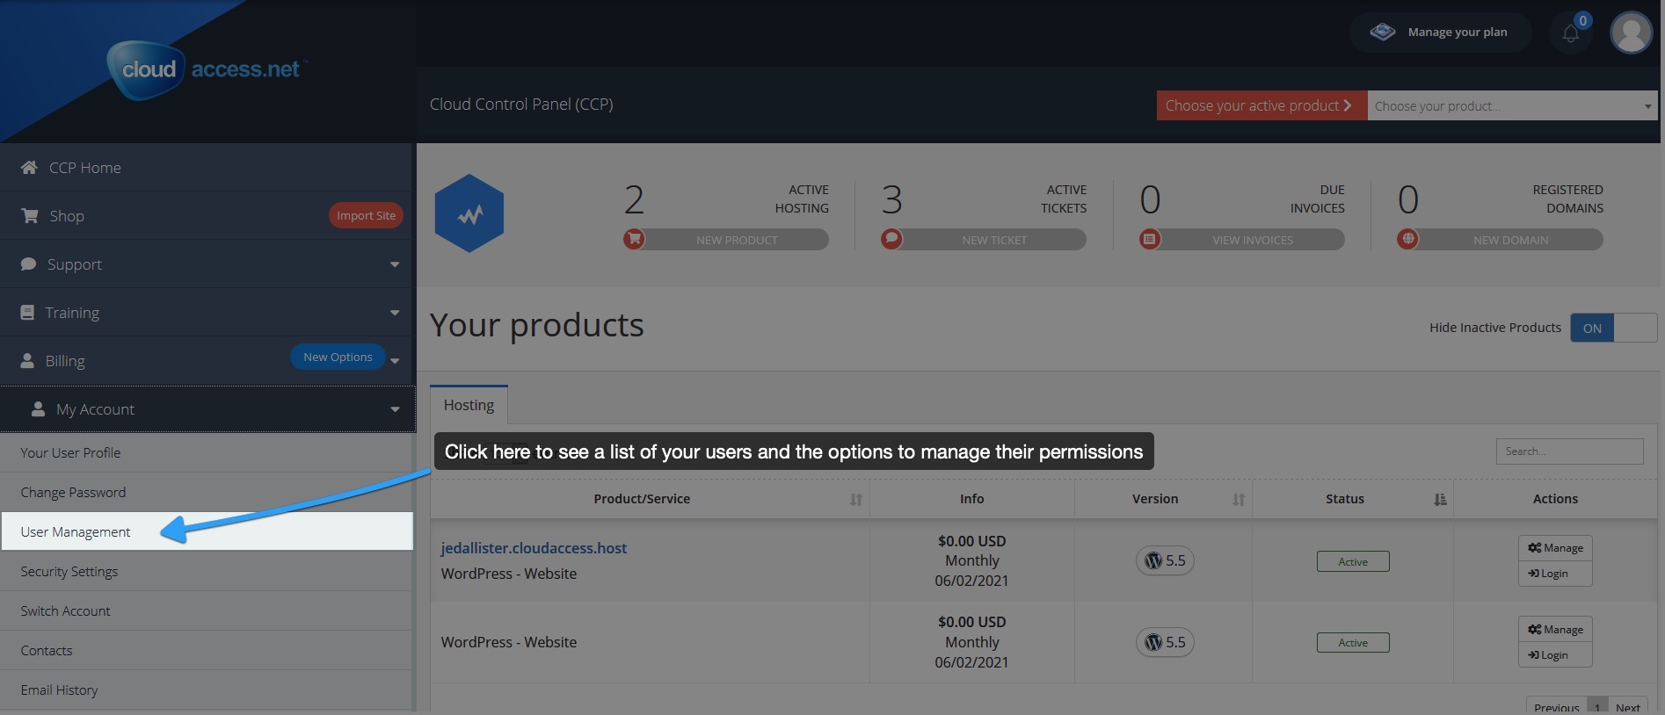This screenshot has width=1665, height=715.
Task: Sort table by Status column icon
Action: pos(1440,500)
